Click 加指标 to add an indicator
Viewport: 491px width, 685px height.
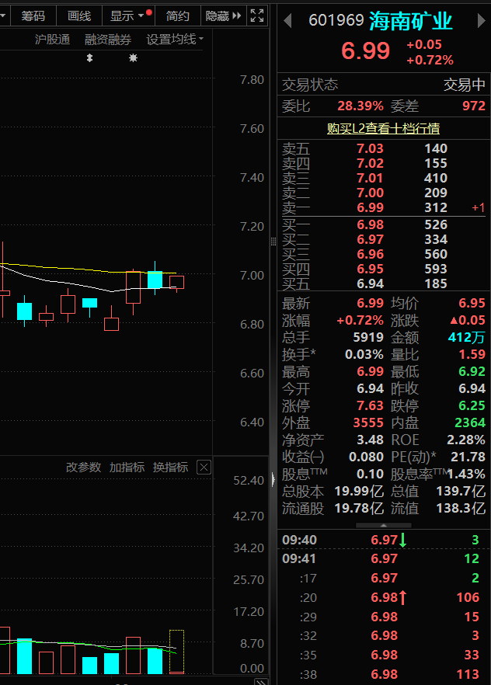[x=127, y=468]
